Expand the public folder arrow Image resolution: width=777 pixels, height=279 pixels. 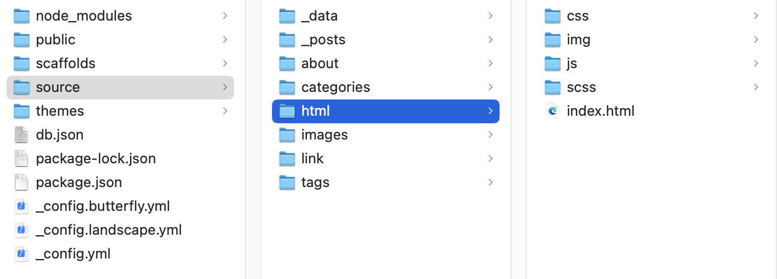[x=225, y=39]
